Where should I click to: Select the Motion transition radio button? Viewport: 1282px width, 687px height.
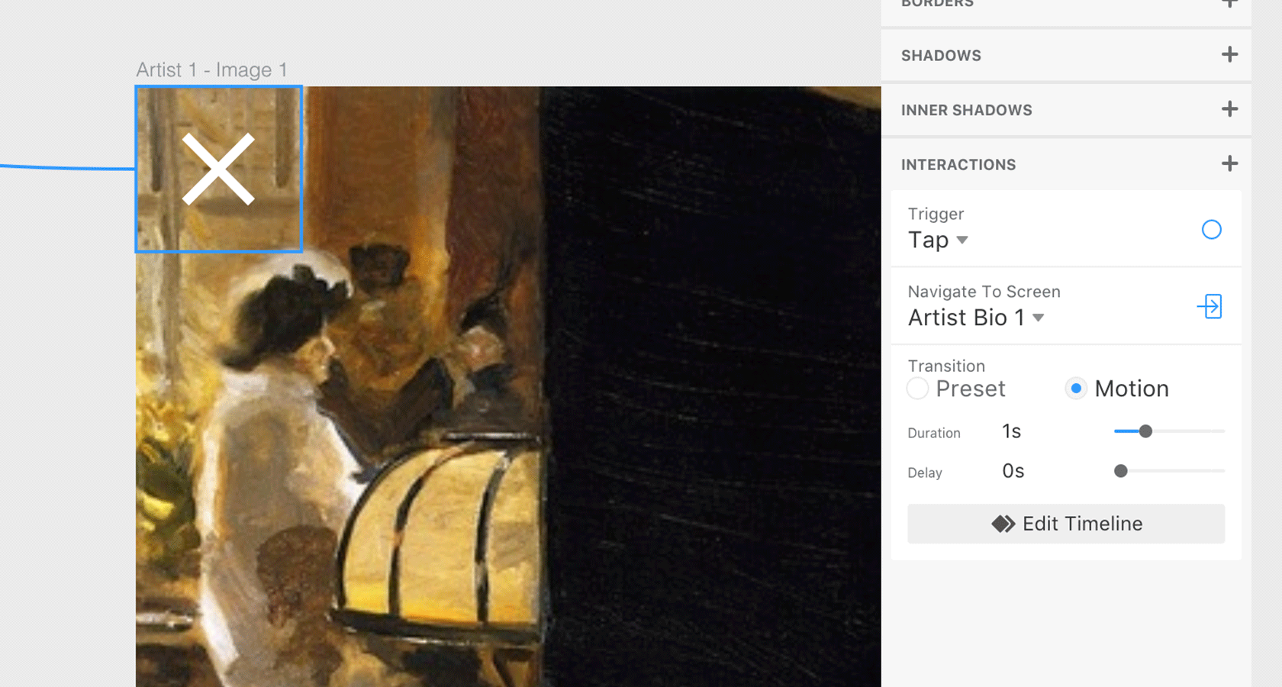(1075, 389)
